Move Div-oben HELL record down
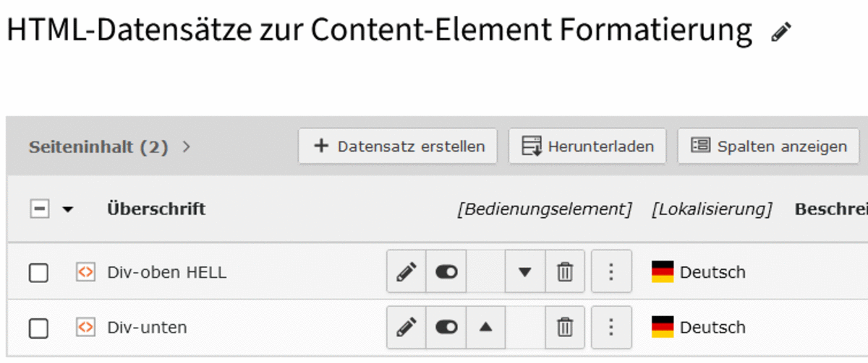Screen dimensions: 868x363 525,272
